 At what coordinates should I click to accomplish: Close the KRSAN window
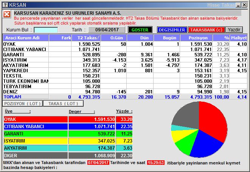(244, 5)
